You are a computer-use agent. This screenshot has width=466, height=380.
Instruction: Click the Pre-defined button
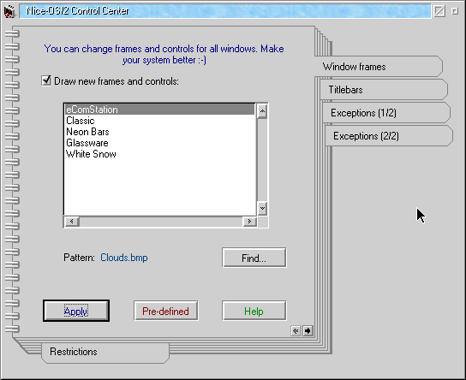click(166, 311)
